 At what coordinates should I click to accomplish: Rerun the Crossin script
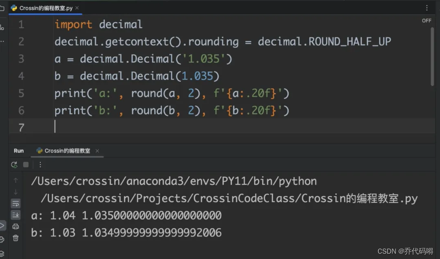click(14, 165)
